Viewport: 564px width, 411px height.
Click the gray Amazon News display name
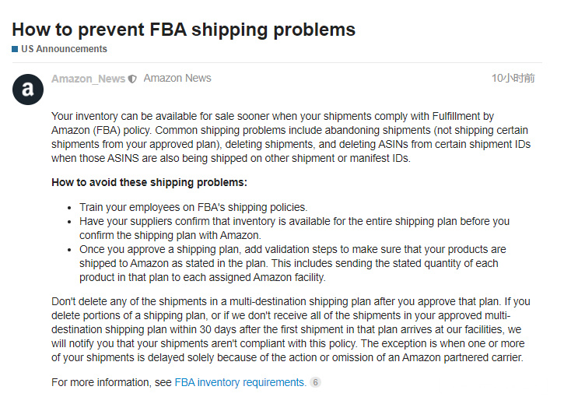[x=177, y=79]
